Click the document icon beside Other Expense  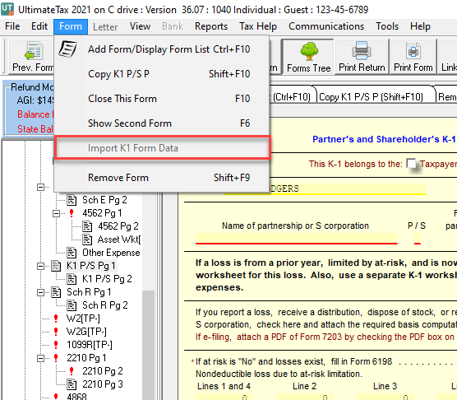point(72,253)
